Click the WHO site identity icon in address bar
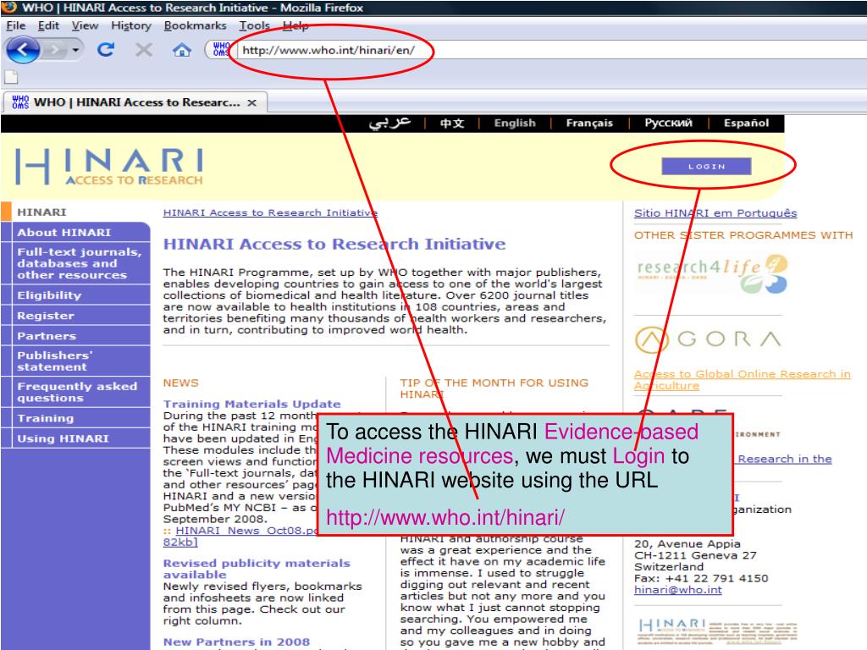This screenshot has height=650, width=867. (221, 49)
